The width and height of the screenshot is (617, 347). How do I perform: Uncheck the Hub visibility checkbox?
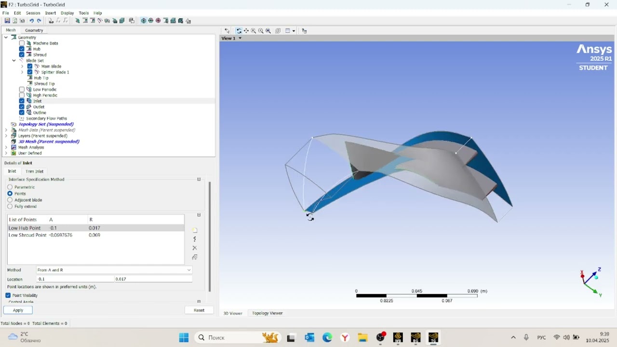pyautogui.click(x=22, y=49)
